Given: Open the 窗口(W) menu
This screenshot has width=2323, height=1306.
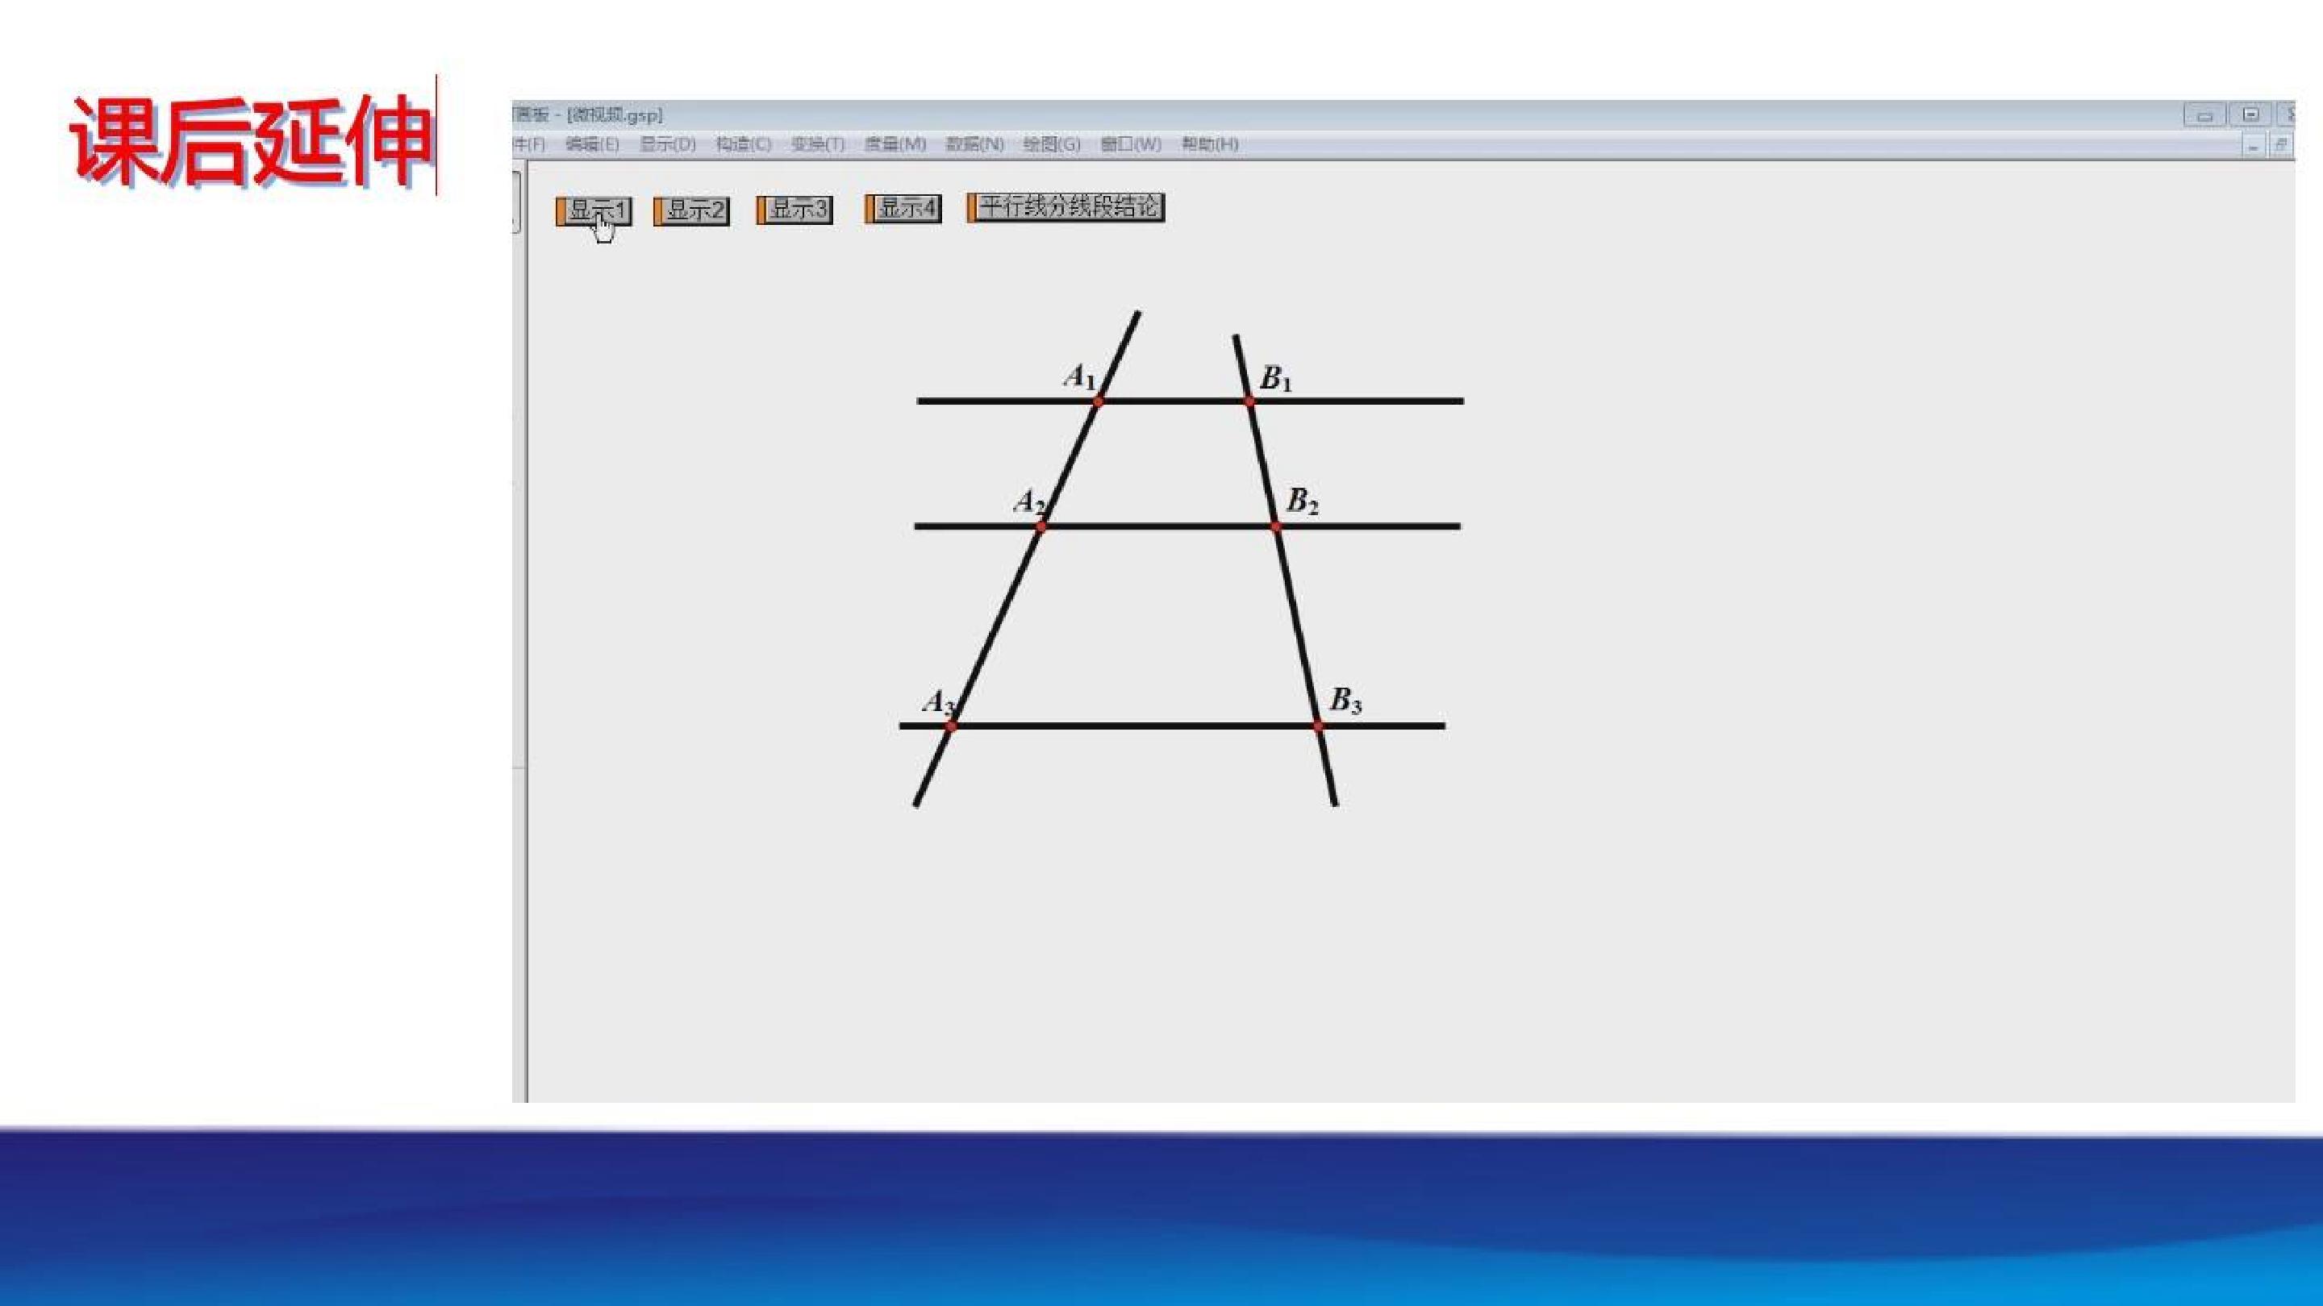Looking at the screenshot, I should pyautogui.click(x=1131, y=144).
